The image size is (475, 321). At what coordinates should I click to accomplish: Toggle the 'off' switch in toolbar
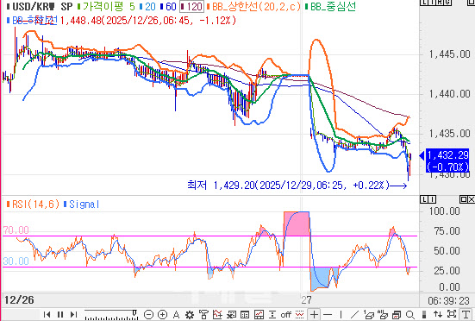(x=285, y=315)
